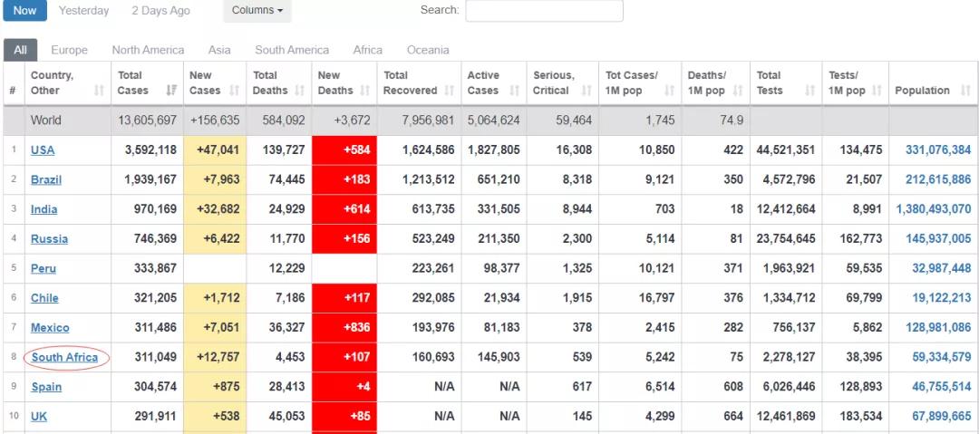
Task: Sort by Serious, Critical icon
Action: (586, 91)
